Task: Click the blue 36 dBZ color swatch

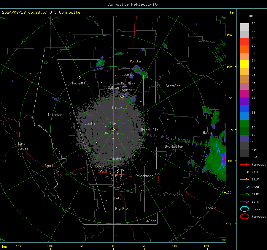Action: (244, 109)
